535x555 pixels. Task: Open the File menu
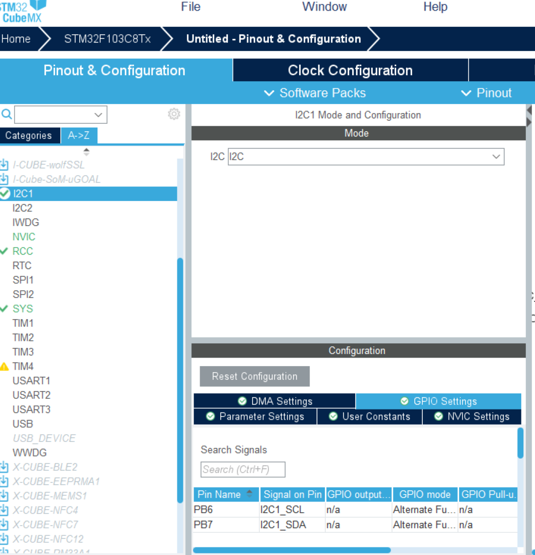[x=190, y=7]
